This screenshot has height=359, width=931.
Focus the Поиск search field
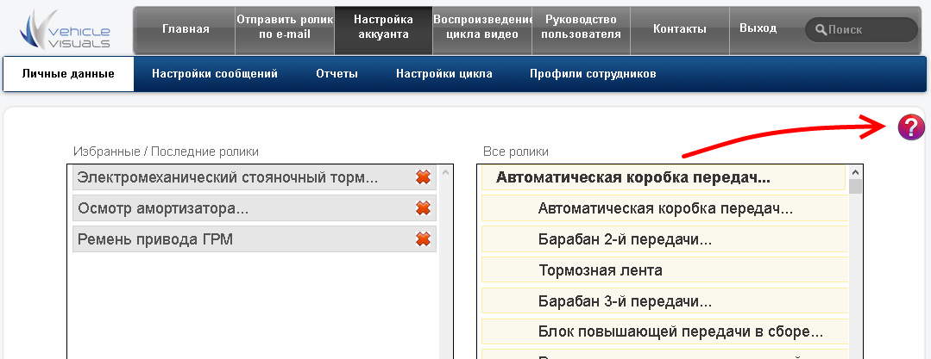[x=861, y=29]
